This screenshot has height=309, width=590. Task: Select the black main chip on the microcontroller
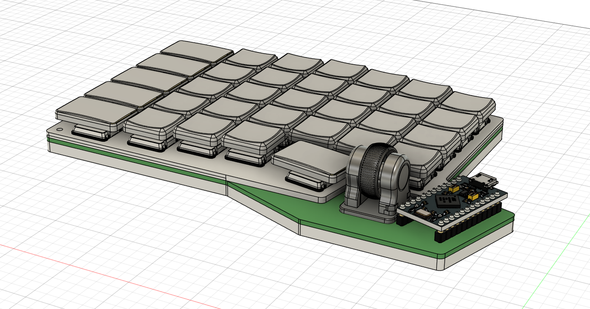(x=447, y=200)
